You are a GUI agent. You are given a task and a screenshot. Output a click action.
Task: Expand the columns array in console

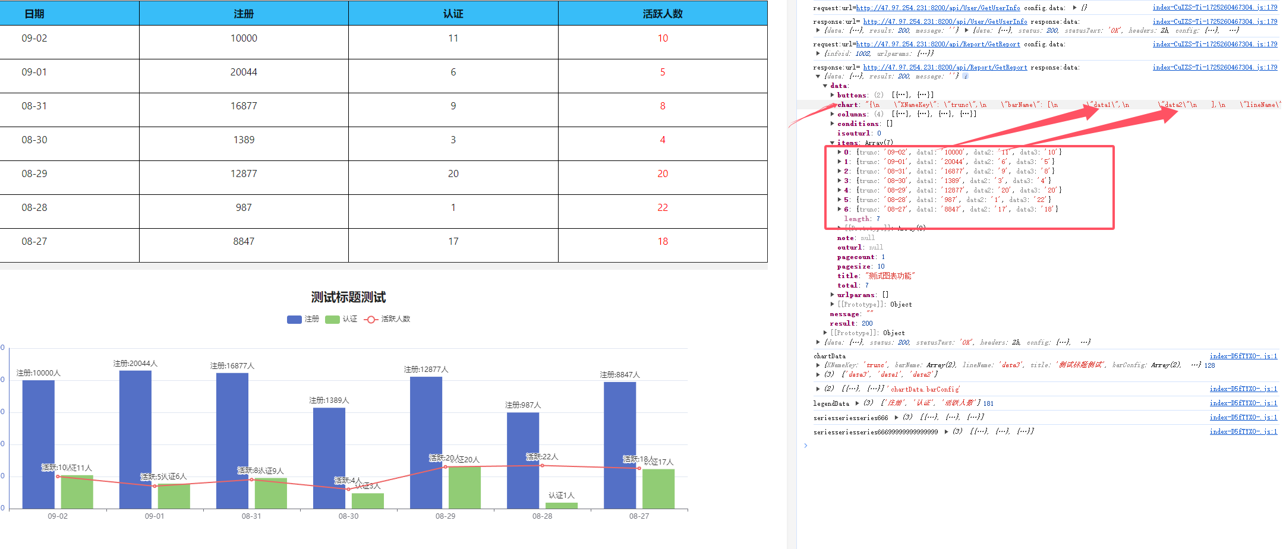pyautogui.click(x=832, y=114)
